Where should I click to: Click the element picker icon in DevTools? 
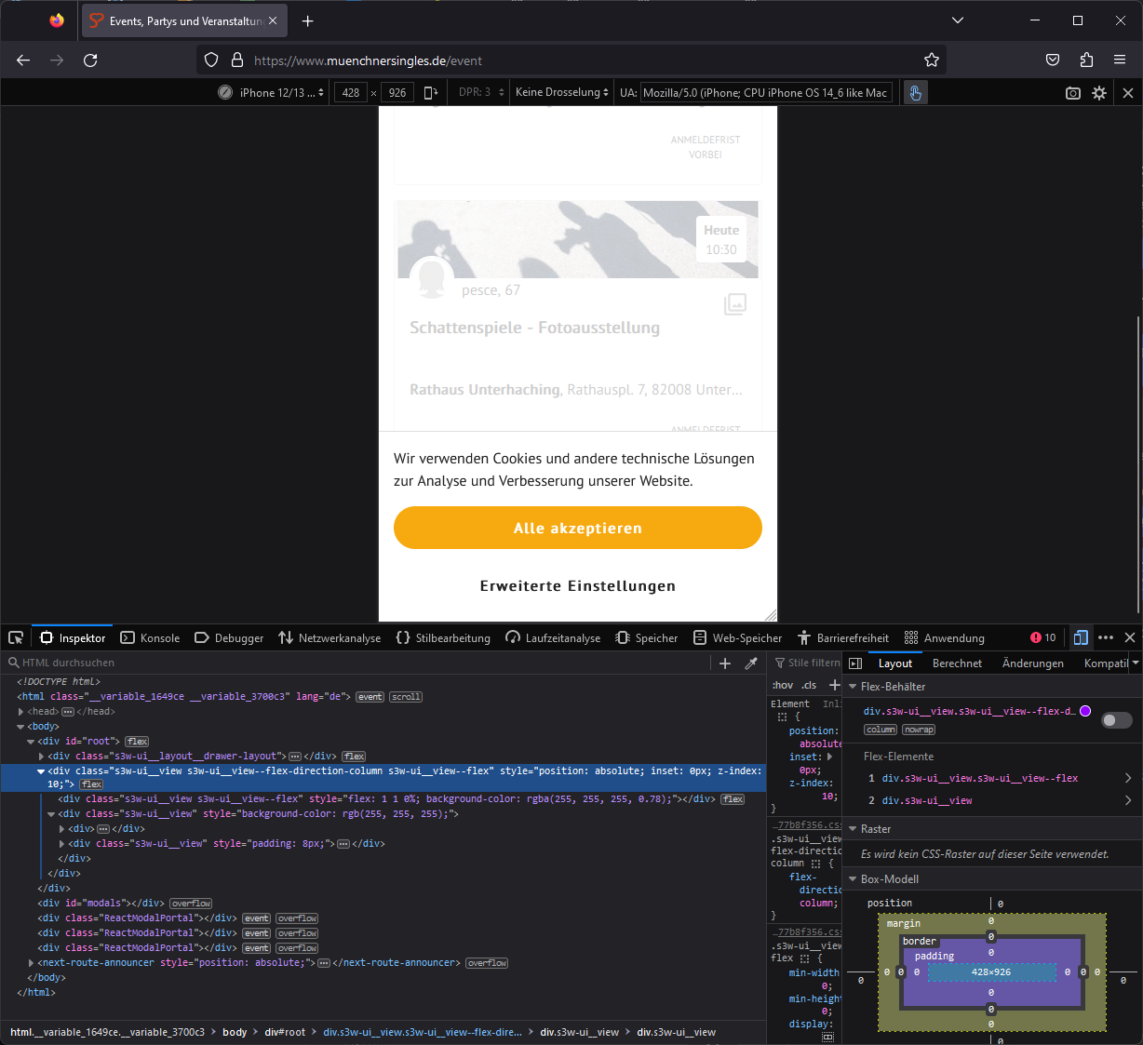pos(16,637)
